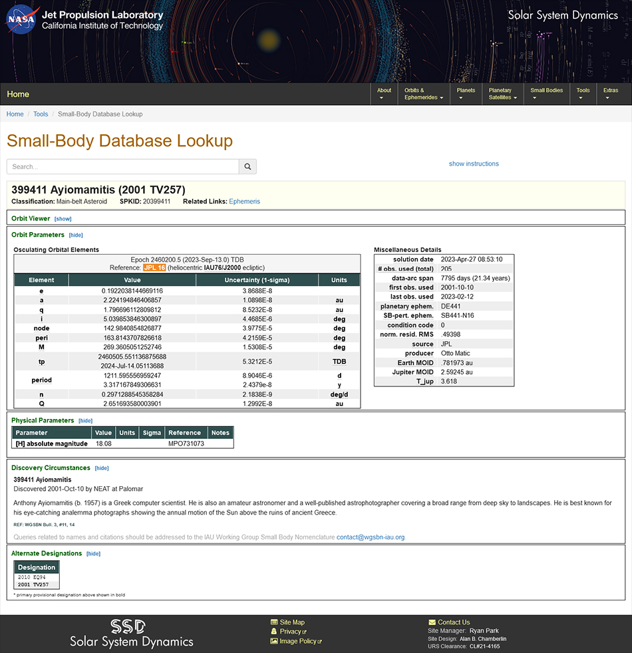The width and height of the screenshot is (632, 653).
Task: Open the Privacy footer link
Action: tap(290, 632)
